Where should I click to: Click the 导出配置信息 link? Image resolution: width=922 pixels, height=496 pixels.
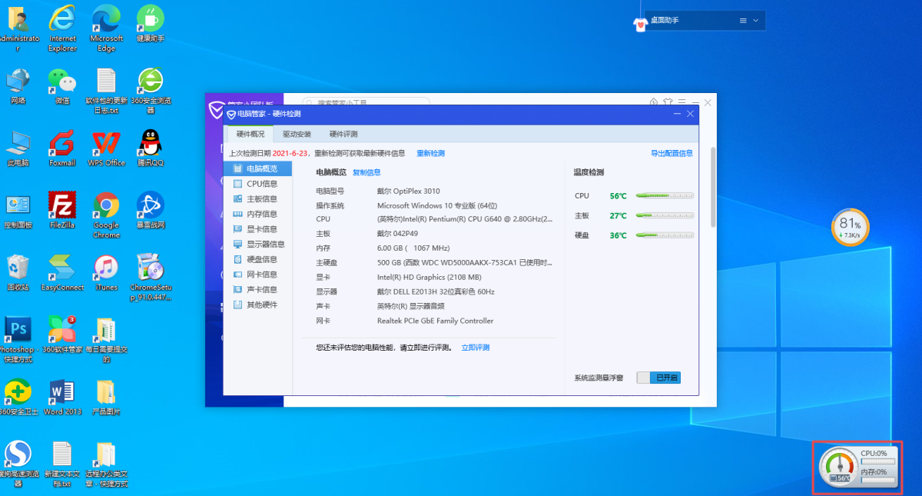pyautogui.click(x=672, y=153)
